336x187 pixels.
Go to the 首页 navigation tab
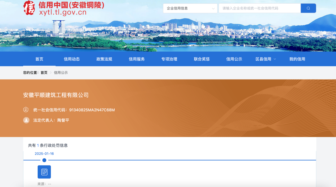[x=39, y=59]
